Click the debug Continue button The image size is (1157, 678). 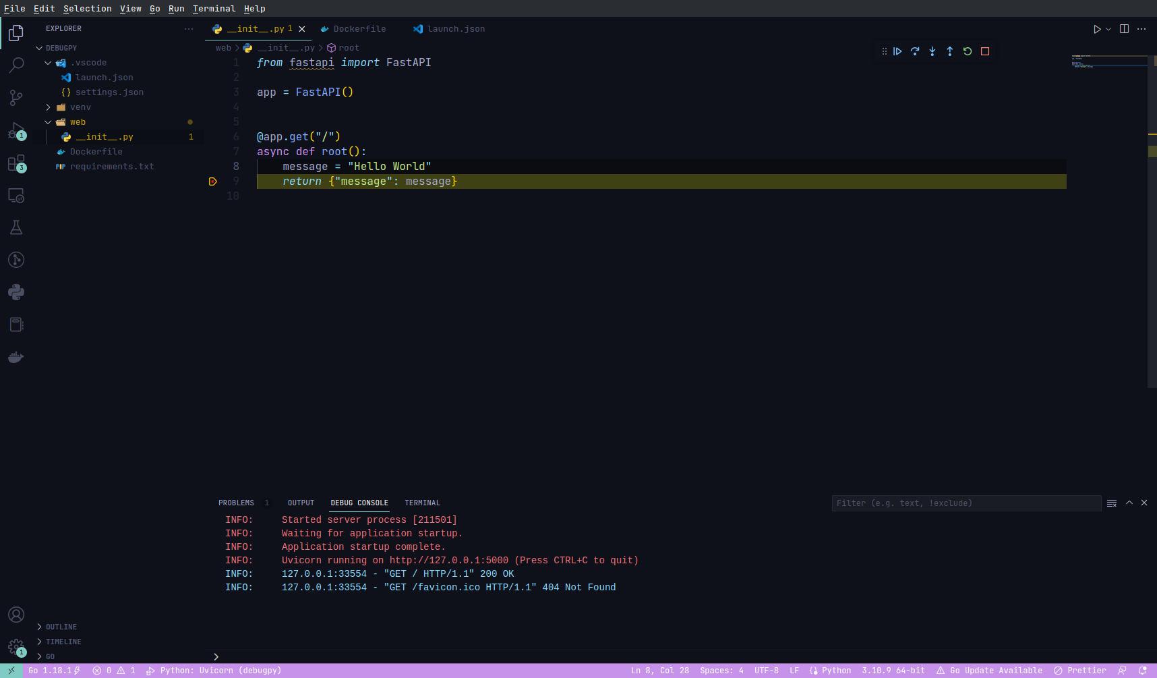coord(897,51)
